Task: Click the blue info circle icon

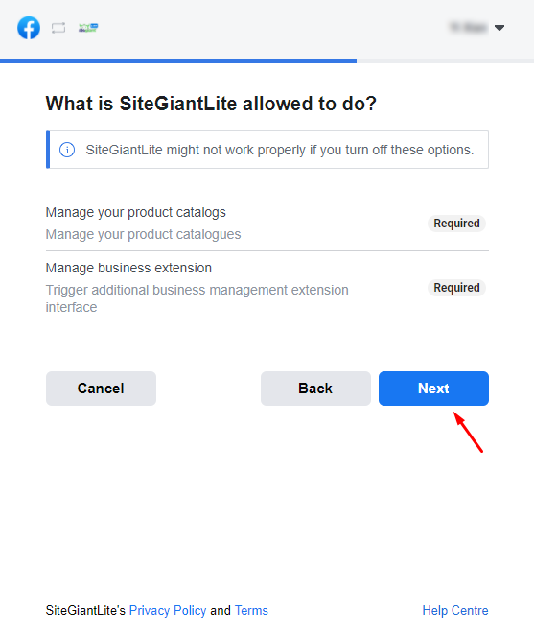Action: click(67, 150)
